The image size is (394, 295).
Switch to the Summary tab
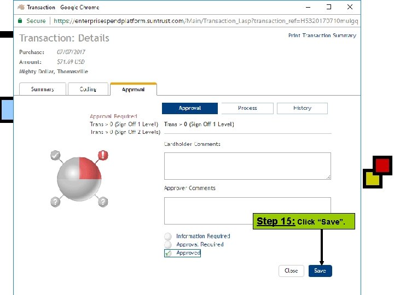[43, 89]
